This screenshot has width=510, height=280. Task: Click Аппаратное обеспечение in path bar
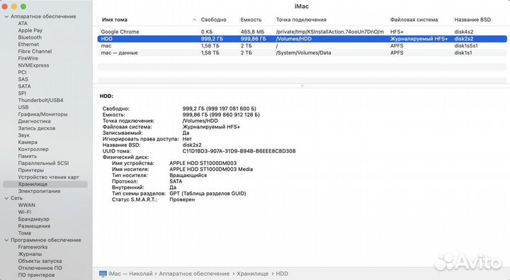pos(194,274)
